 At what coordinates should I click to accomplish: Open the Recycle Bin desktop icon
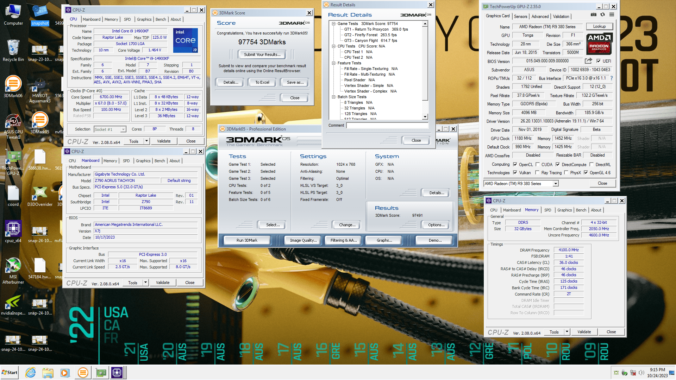tap(13, 50)
